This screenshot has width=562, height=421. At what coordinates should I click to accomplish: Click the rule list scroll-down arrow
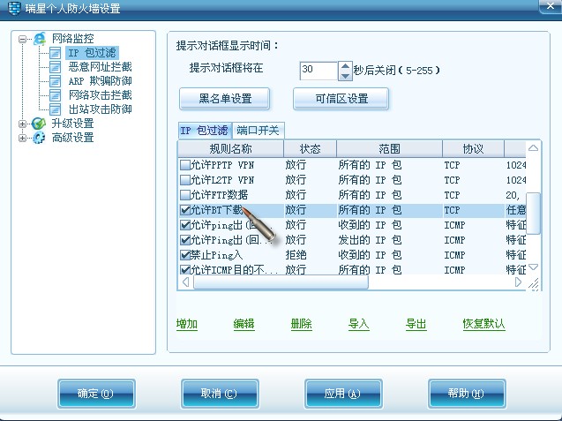click(533, 267)
